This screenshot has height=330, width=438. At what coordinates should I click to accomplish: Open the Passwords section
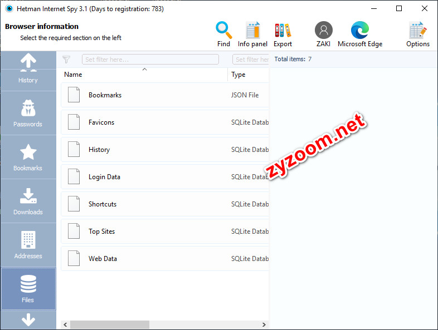[28, 113]
